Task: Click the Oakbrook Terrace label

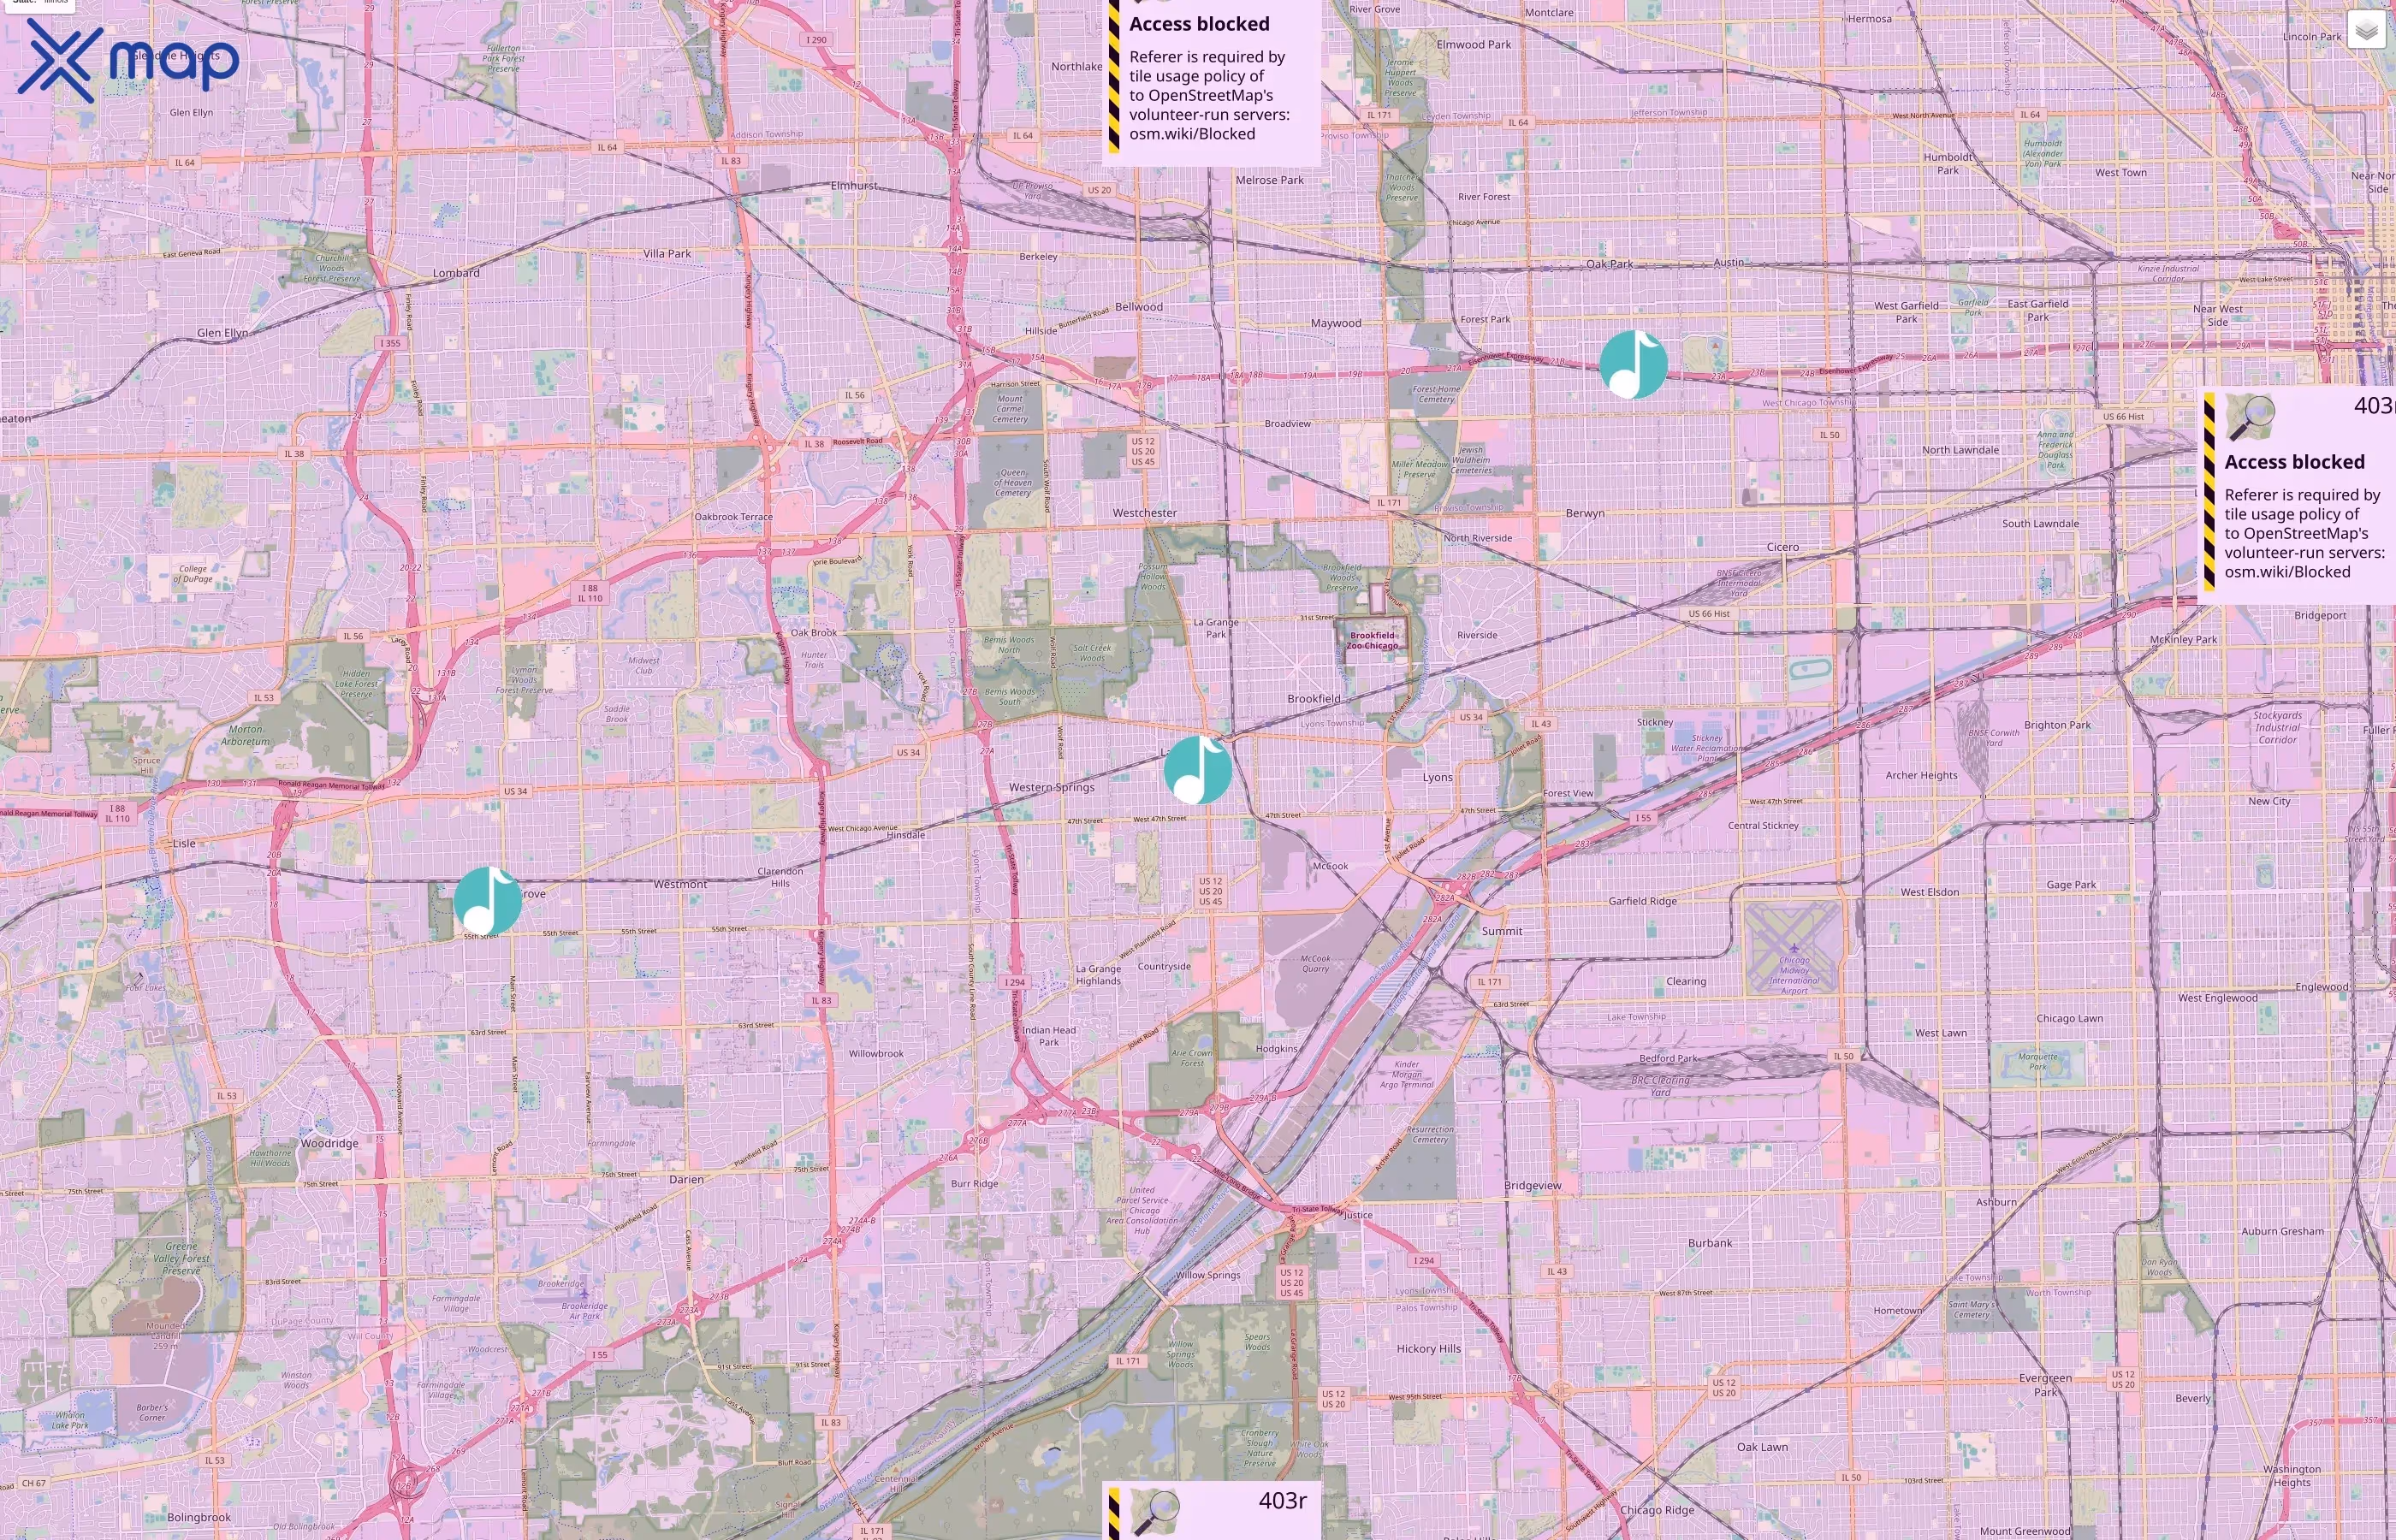Action: 733,517
